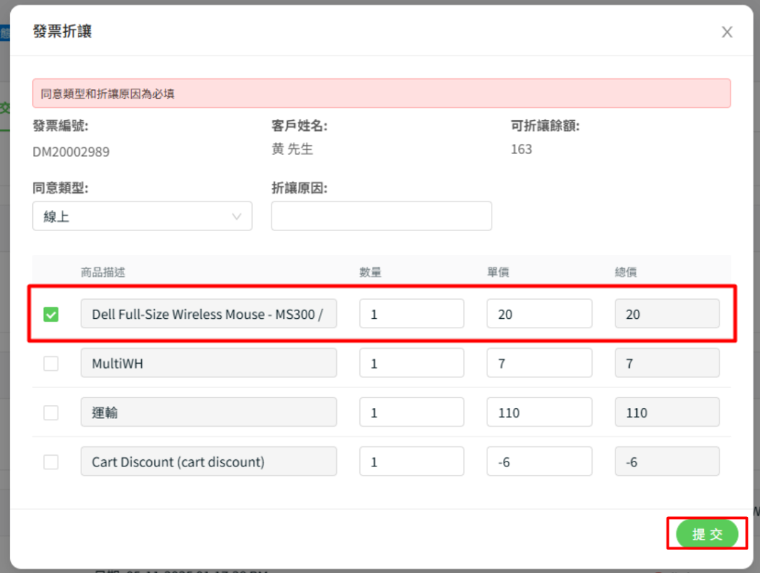This screenshot has height=573, width=760.
Task: Close the 發票折讓 dialog with X icon
Action: (727, 32)
